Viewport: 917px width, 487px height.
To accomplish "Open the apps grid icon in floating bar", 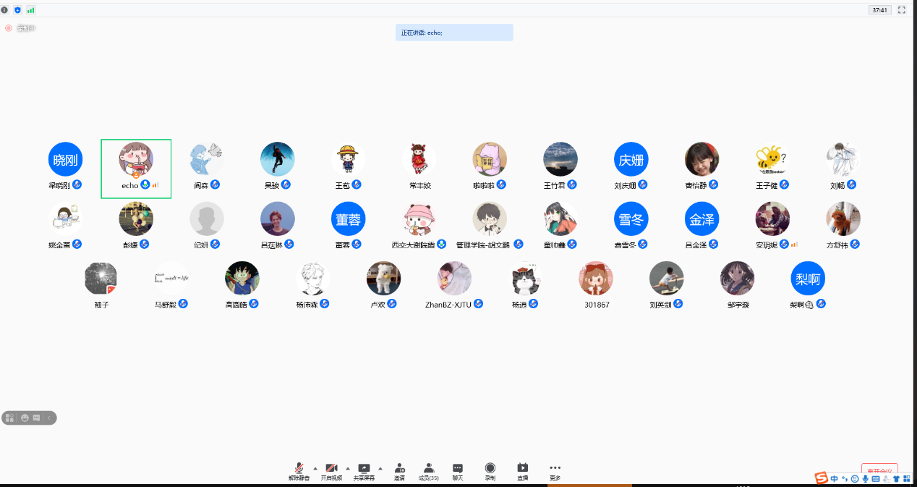I will click(10, 418).
